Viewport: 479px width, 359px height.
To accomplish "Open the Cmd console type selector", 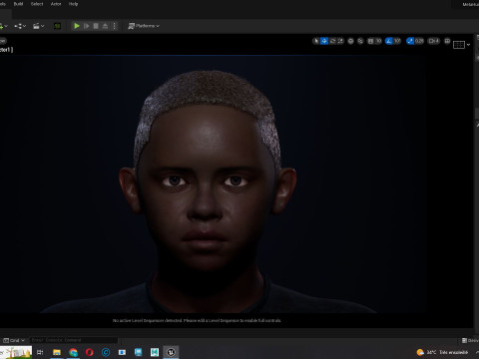I will click(x=14, y=340).
